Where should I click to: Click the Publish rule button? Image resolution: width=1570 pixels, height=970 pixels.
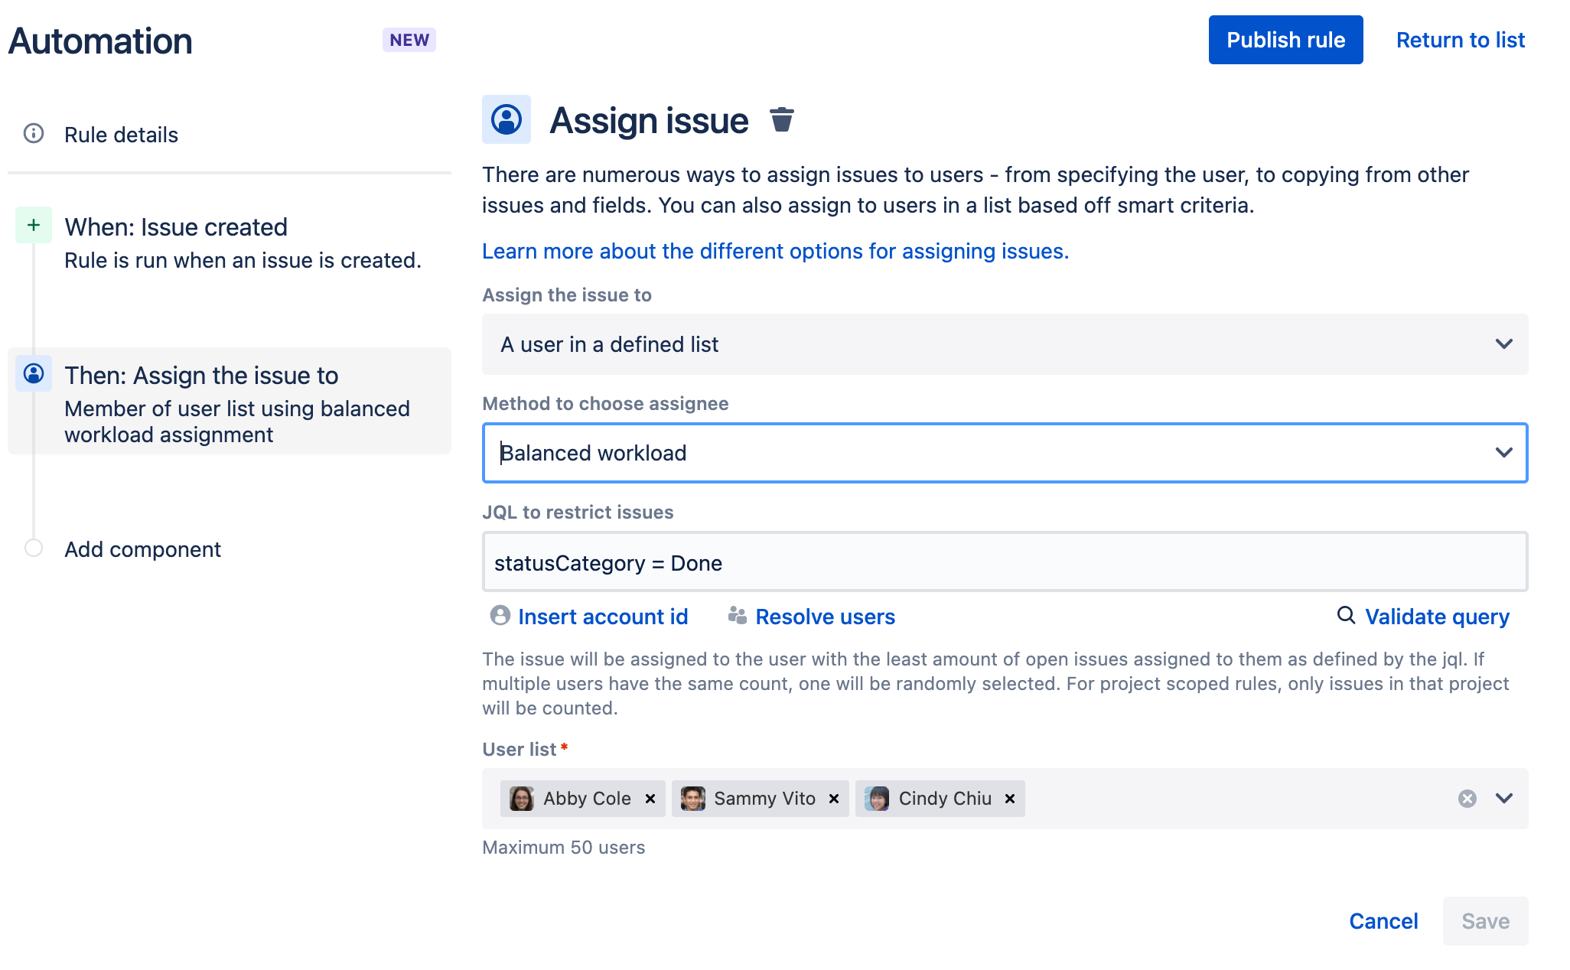[x=1285, y=41]
